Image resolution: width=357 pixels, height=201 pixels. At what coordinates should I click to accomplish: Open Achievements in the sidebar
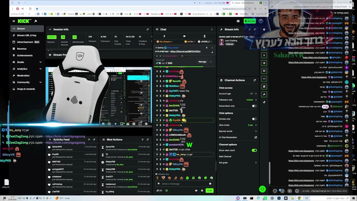pos(27,56)
